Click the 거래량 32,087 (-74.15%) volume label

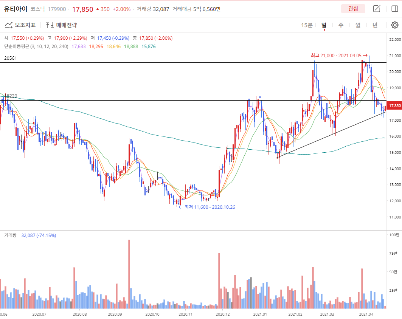[x=30, y=235]
